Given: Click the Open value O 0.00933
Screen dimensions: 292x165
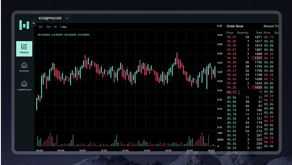Looking at the screenshot, I should 44,35.
